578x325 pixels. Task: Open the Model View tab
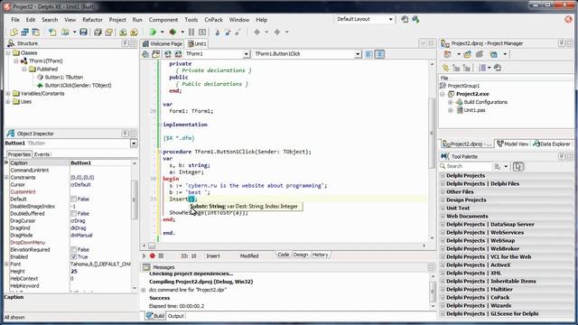coord(513,144)
